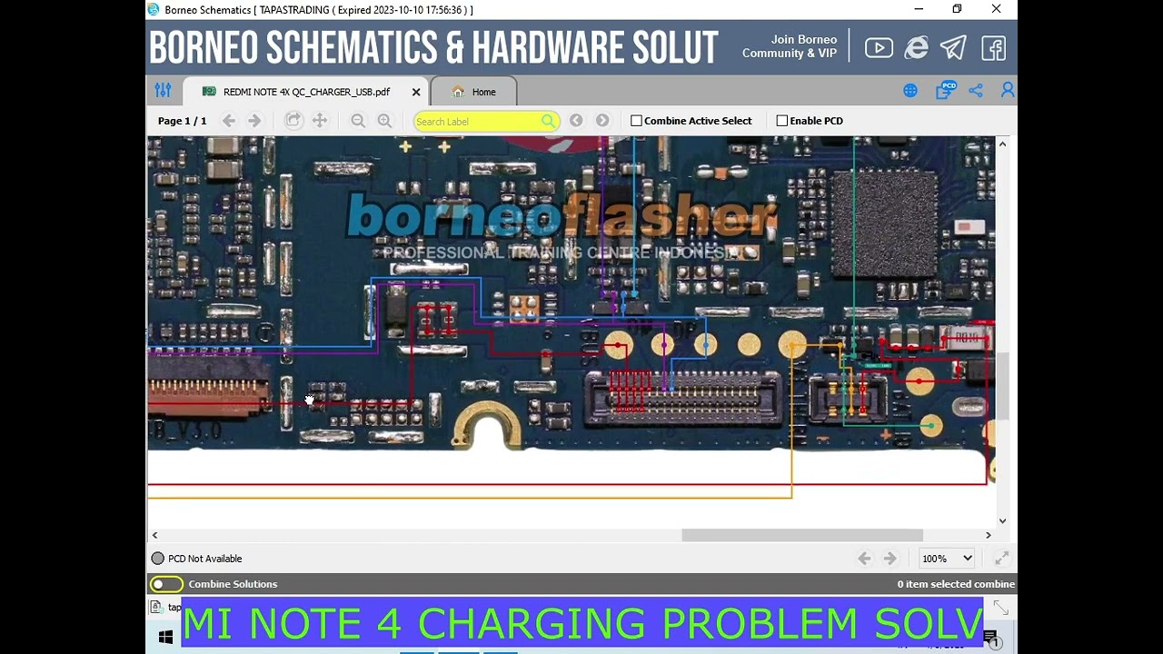Go to previous page arrow
This screenshot has width=1163, height=654.
click(x=229, y=121)
